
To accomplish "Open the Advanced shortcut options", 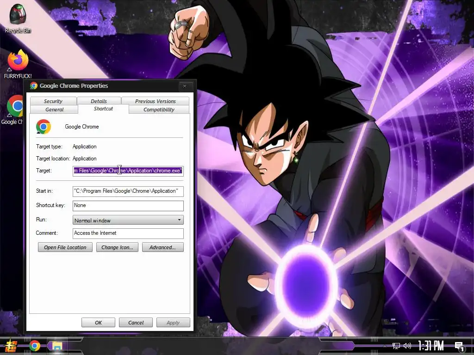I will click(163, 247).
